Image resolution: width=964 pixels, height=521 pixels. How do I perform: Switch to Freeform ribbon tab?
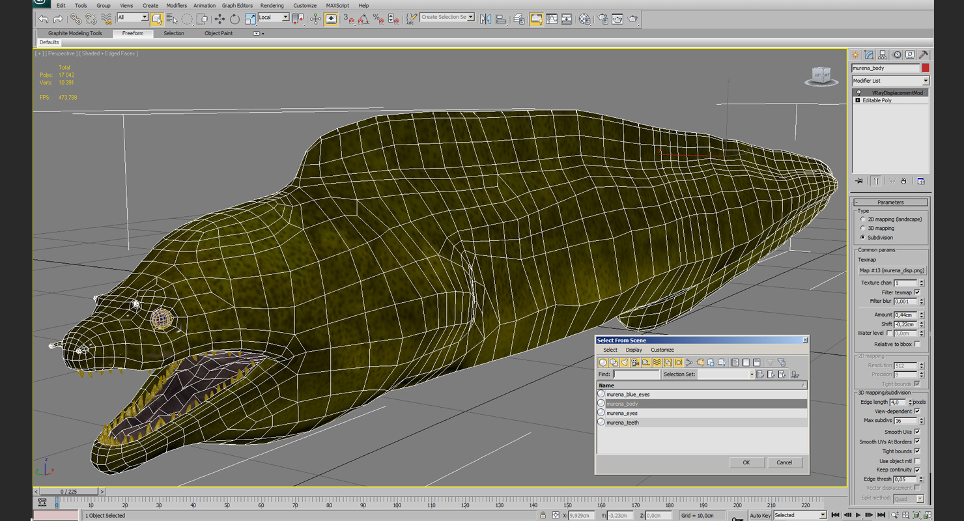pyautogui.click(x=133, y=33)
